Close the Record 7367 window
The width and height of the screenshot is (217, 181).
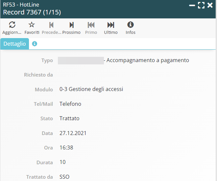pos(210,5)
